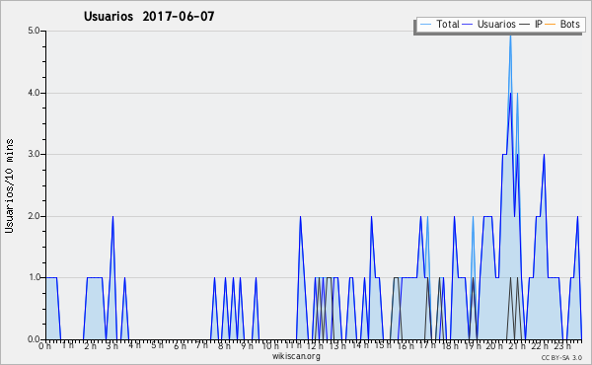Click the orange Bots legend line

(551, 25)
